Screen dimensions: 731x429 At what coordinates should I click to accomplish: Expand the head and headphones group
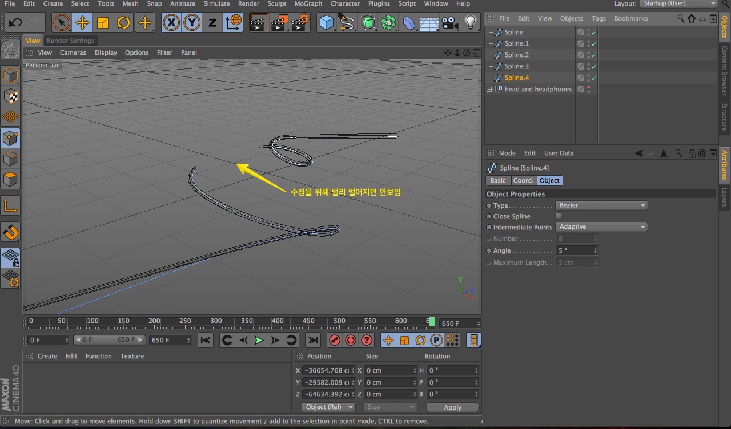[489, 89]
